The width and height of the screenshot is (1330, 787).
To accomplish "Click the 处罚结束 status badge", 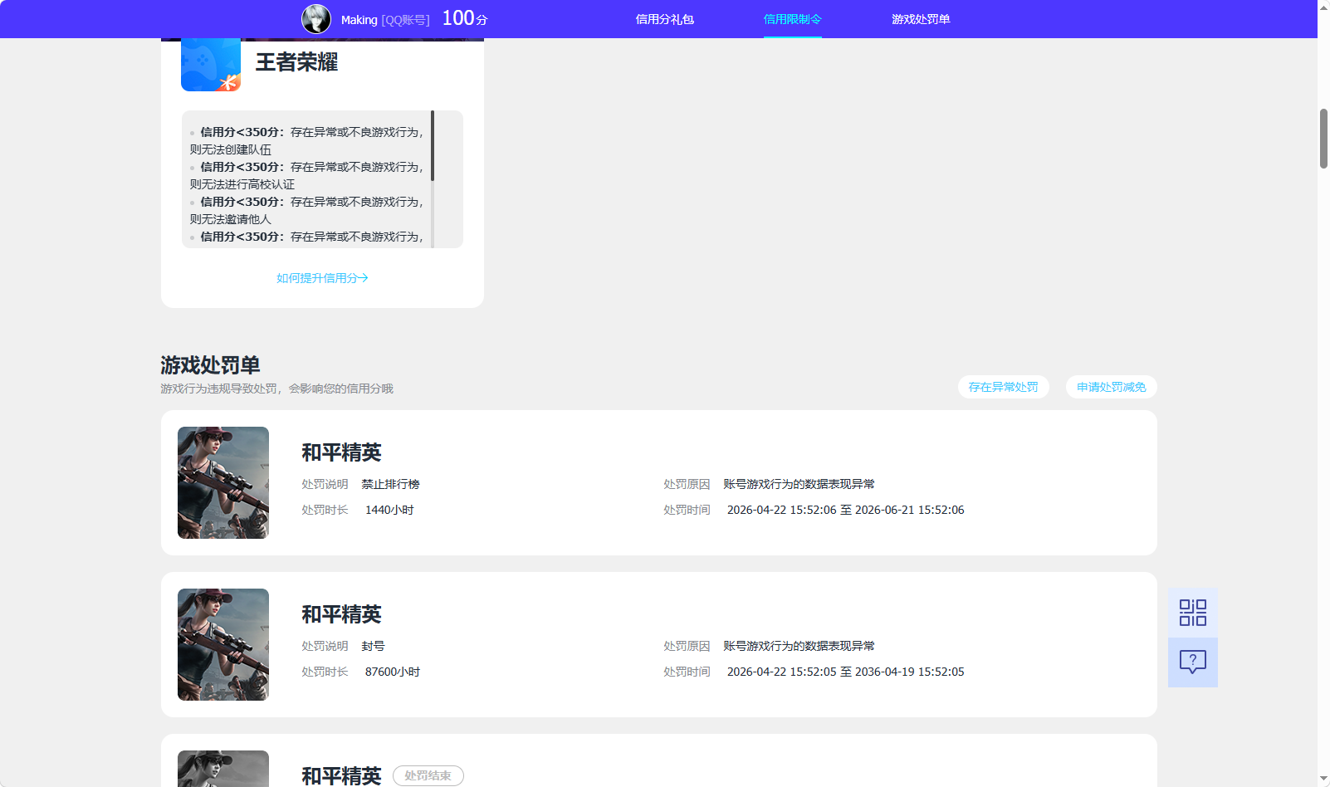I will pos(428,775).
